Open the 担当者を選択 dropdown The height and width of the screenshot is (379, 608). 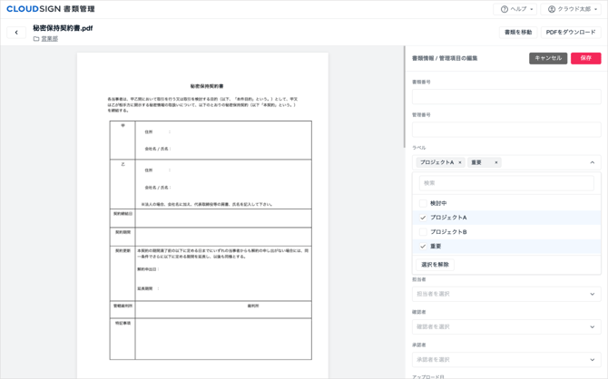(x=506, y=294)
